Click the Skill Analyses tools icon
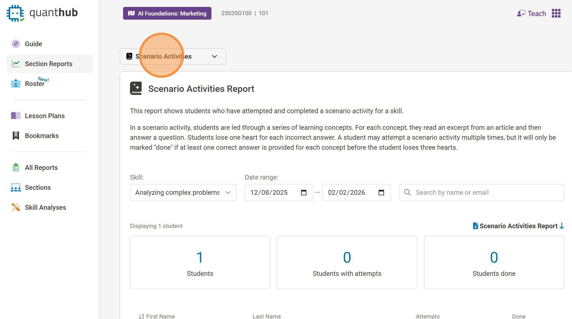 tap(16, 207)
